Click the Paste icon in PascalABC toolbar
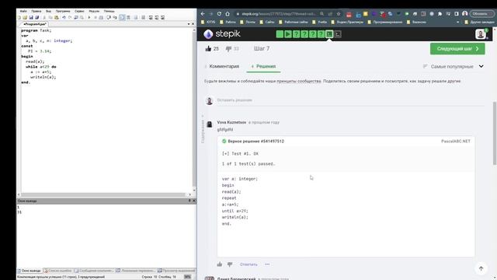 (57, 17)
